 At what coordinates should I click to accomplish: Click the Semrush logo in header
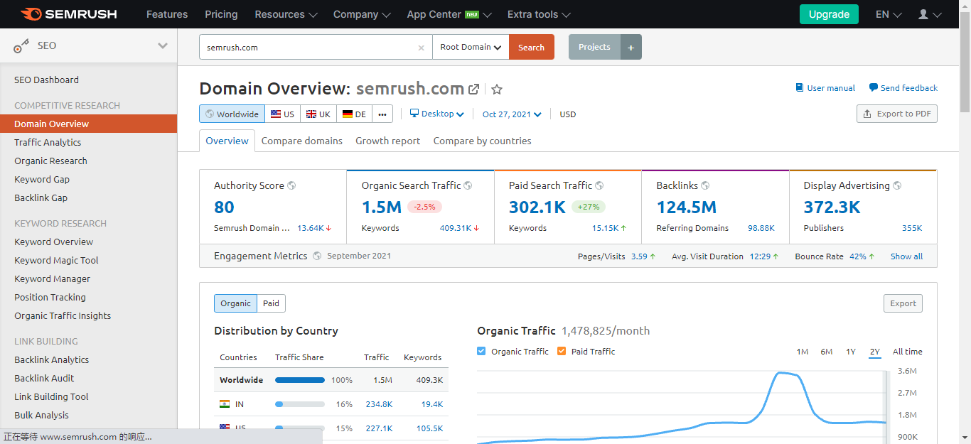[69, 14]
